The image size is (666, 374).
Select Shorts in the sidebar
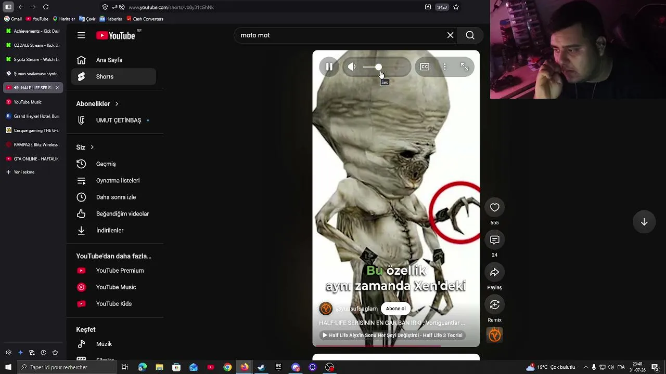click(x=113, y=77)
